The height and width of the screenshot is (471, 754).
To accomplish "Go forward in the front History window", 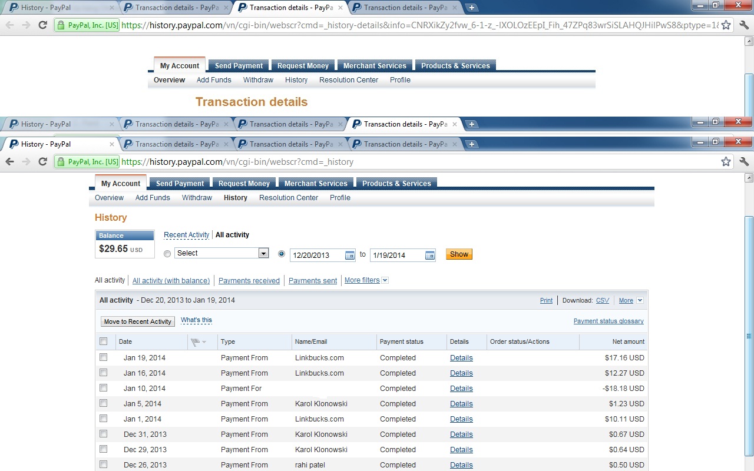I will tap(26, 162).
